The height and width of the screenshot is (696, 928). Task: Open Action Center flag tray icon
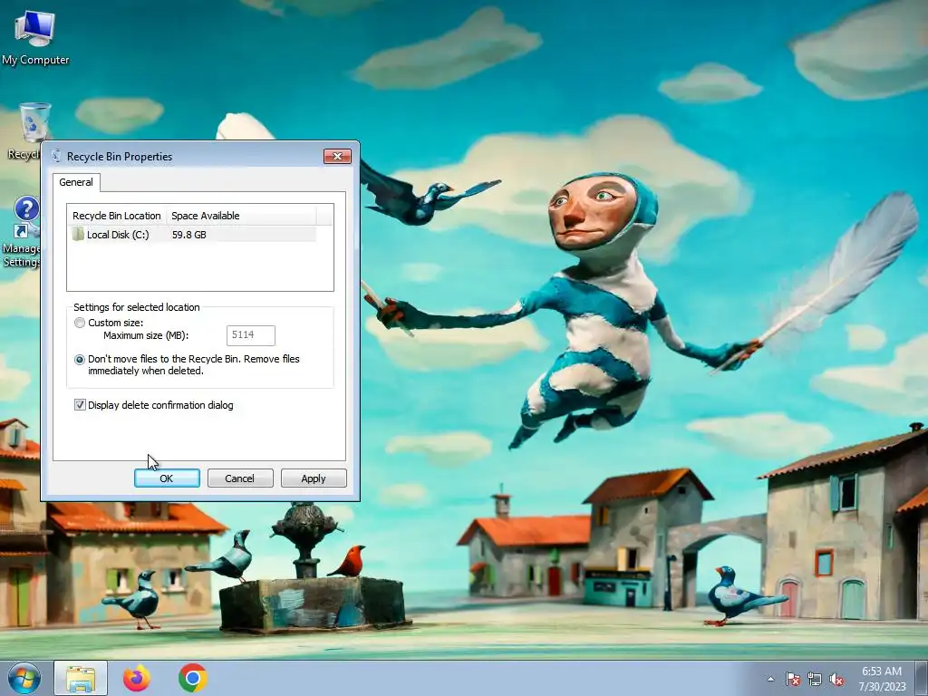(x=792, y=679)
